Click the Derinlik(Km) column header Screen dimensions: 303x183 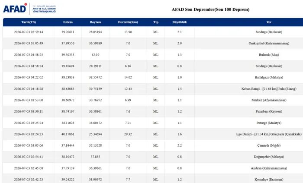coord(128,22)
